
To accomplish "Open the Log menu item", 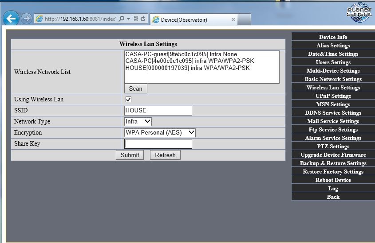I will coord(333,189).
